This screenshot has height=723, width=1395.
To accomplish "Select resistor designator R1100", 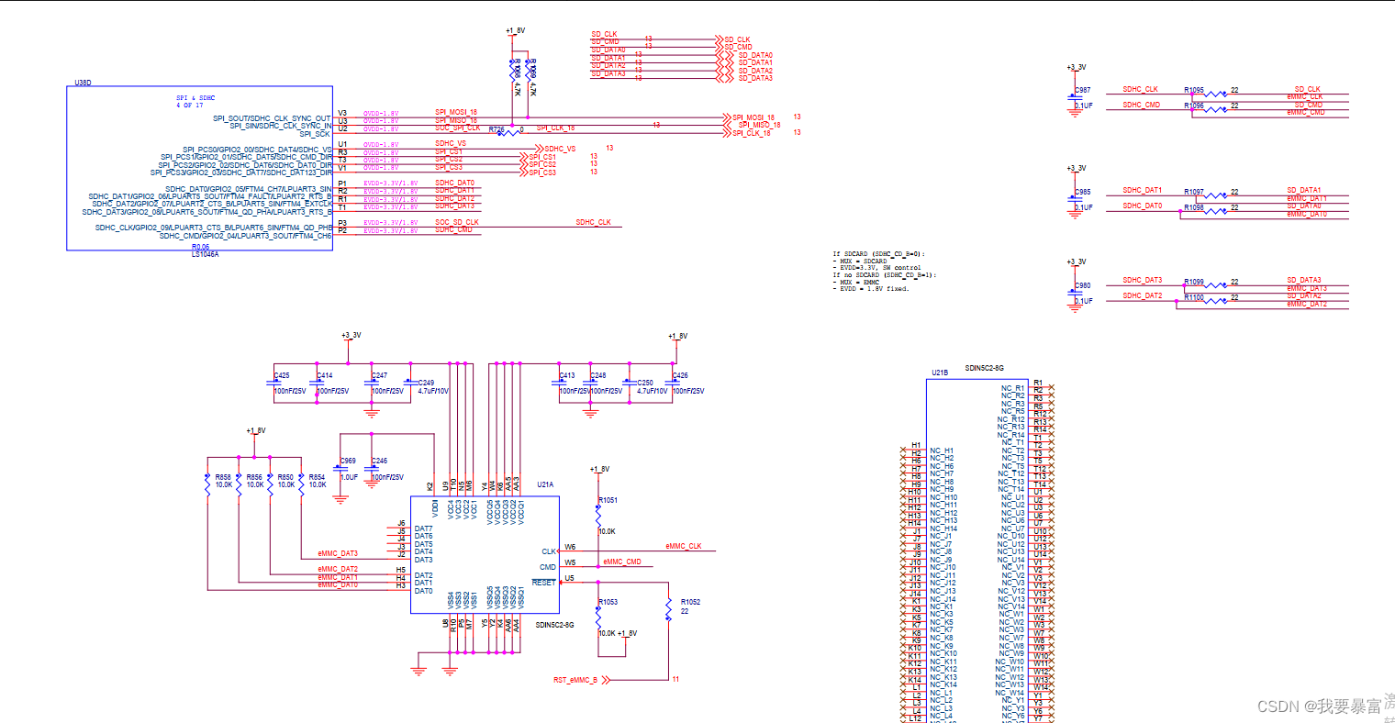I will (x=1194, y=298).
